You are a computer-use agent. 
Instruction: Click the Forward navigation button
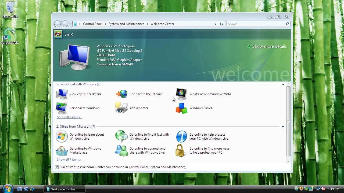65,24
